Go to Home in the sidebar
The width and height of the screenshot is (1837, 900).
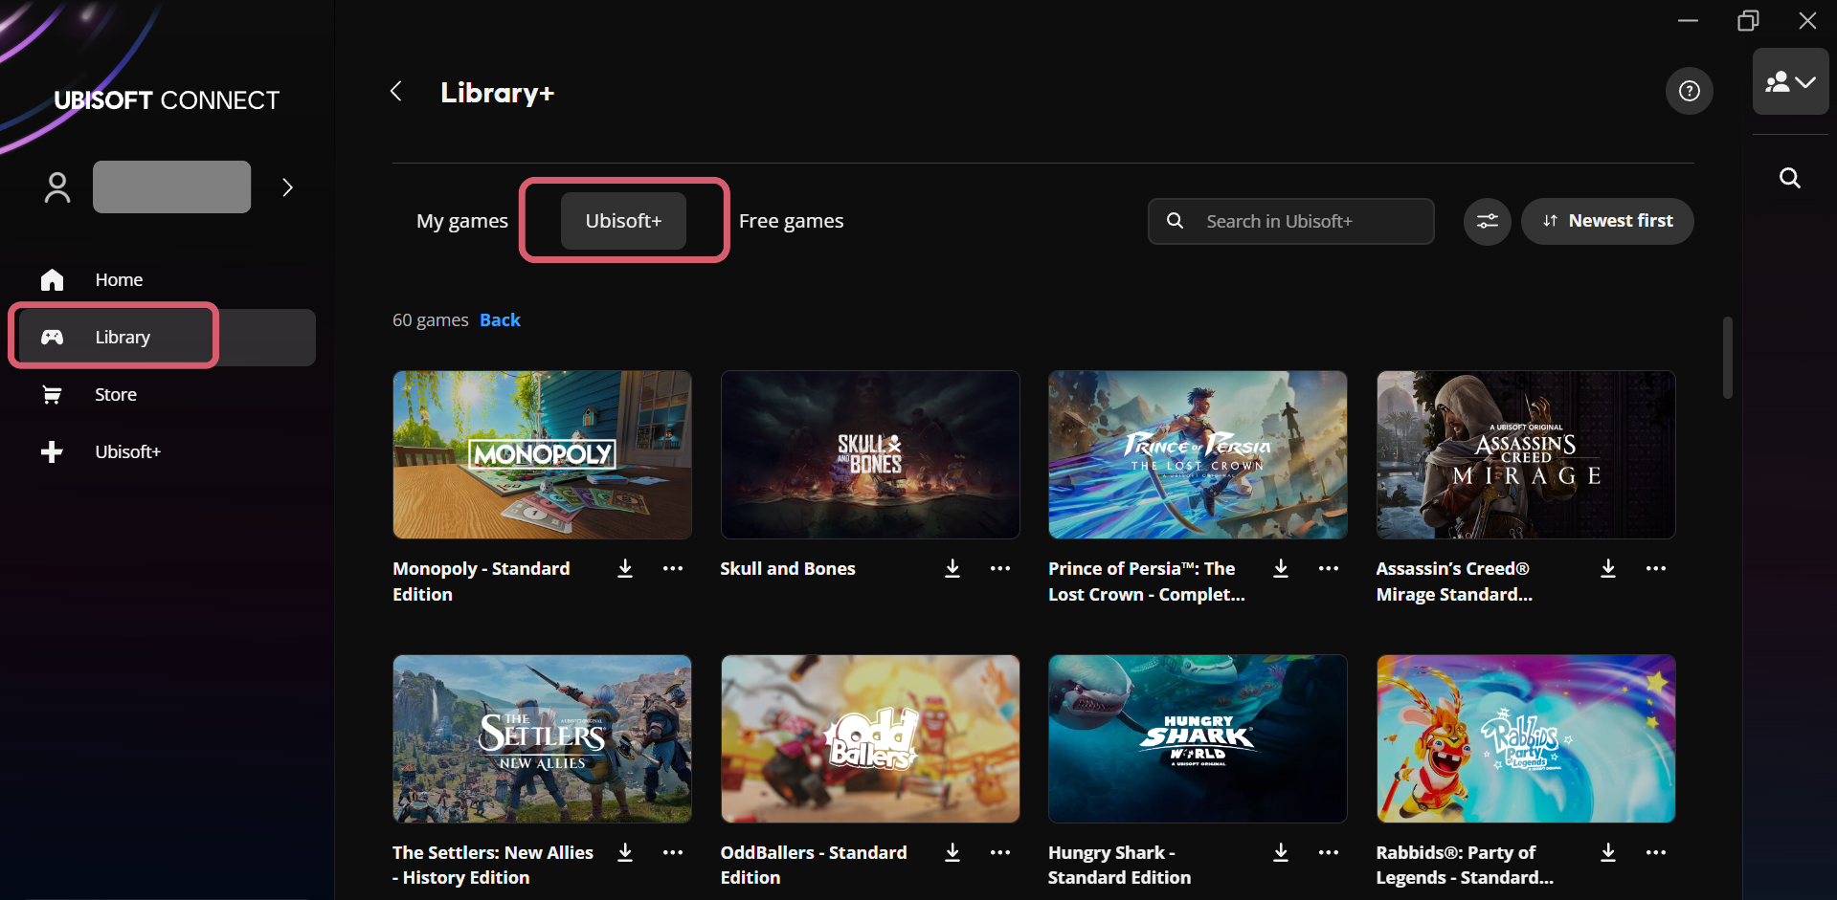(x=118, y=280)
